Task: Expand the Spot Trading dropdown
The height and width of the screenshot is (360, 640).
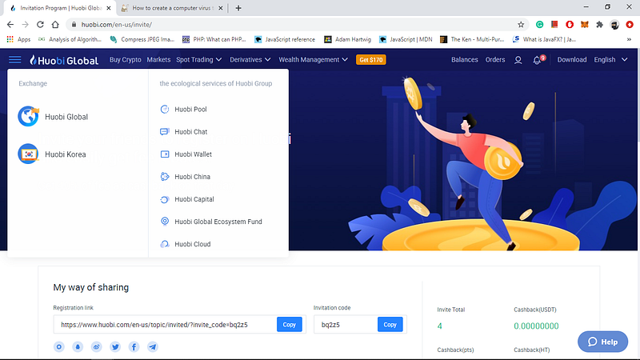Action: [x=198, y=59]
